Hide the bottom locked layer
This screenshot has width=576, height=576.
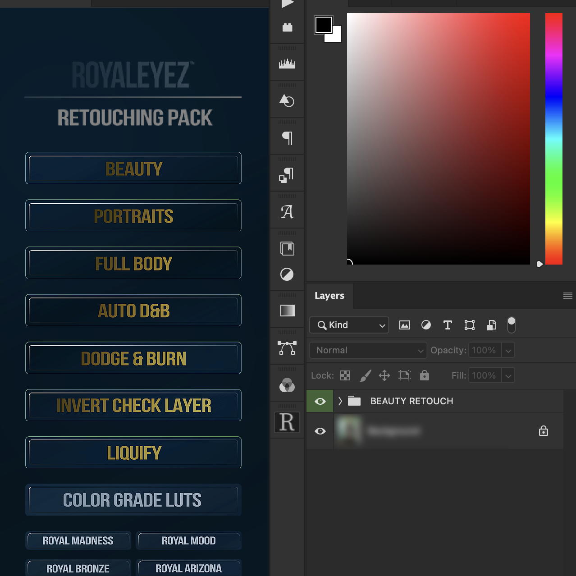[320, 431]
